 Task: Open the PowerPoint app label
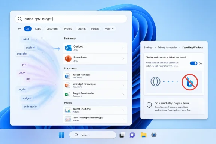coord(80,57)
